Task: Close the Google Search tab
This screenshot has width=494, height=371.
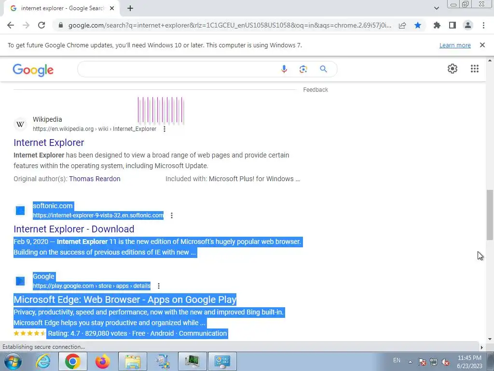Action: 112,8
